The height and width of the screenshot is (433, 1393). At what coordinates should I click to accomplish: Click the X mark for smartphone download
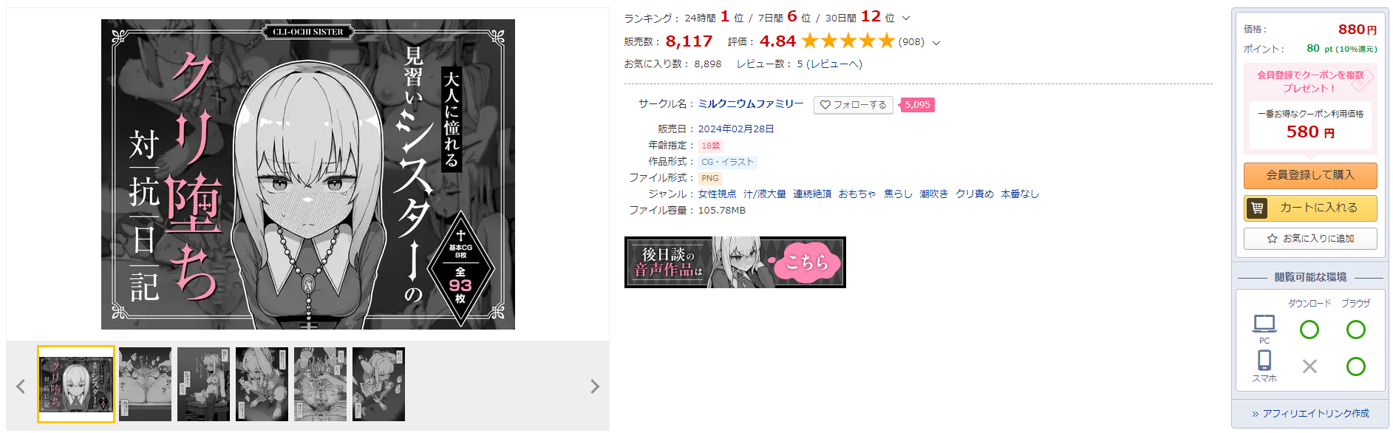[x=1309, y=366]
